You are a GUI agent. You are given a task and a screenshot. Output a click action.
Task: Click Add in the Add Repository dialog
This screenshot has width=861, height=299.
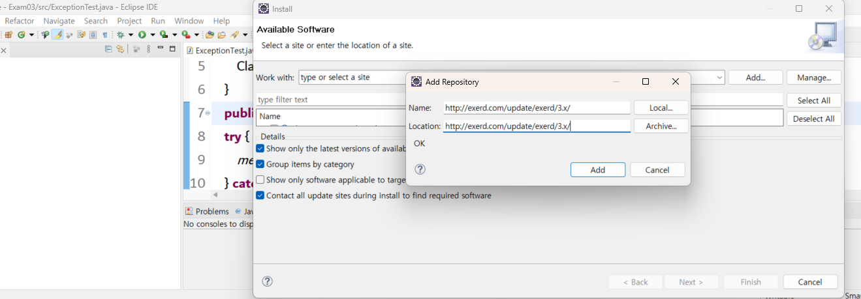[598, 169]
